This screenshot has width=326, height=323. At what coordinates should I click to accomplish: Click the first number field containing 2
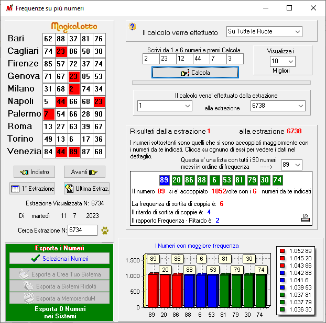pyautogui.click(x=151, y=59)
